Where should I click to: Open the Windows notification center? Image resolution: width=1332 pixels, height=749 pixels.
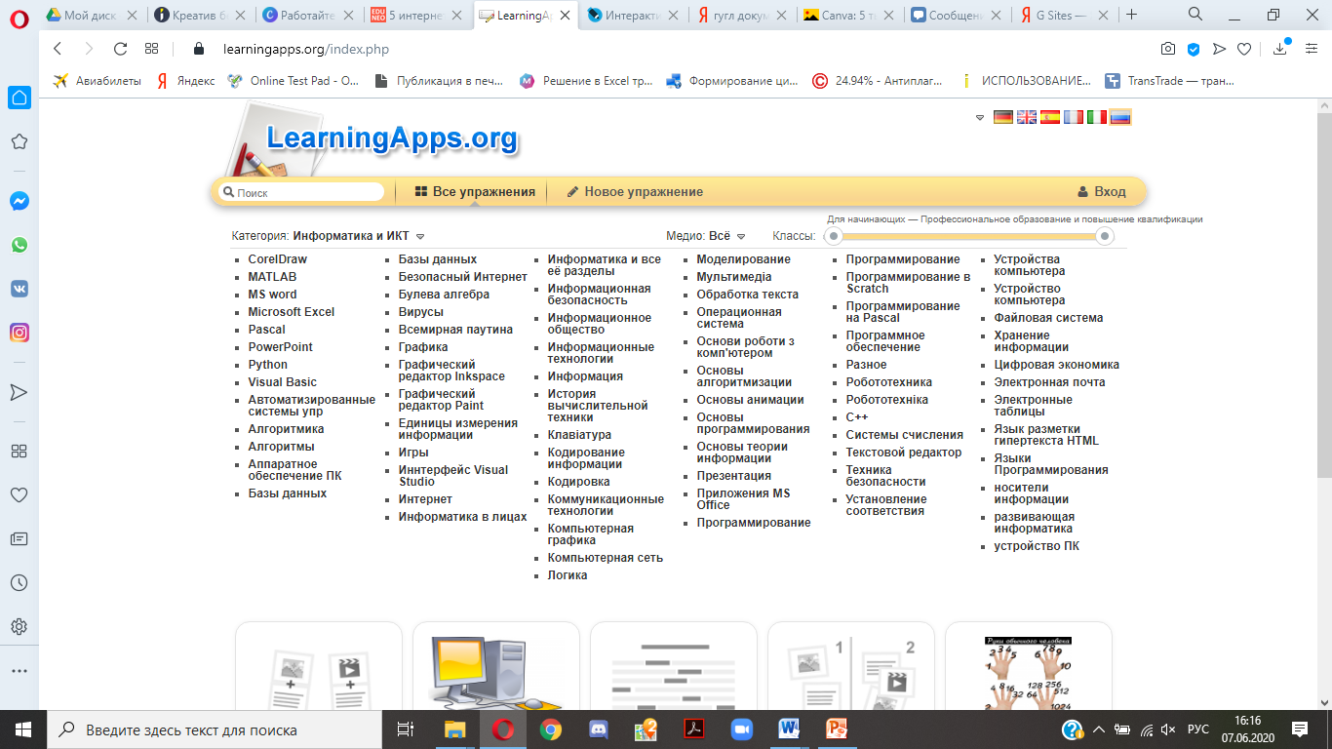(1300, 729)
